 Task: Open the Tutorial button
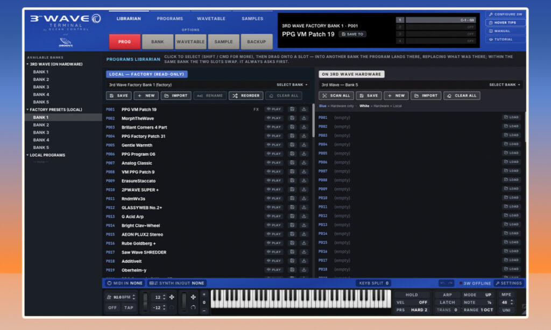coord(505,40)
